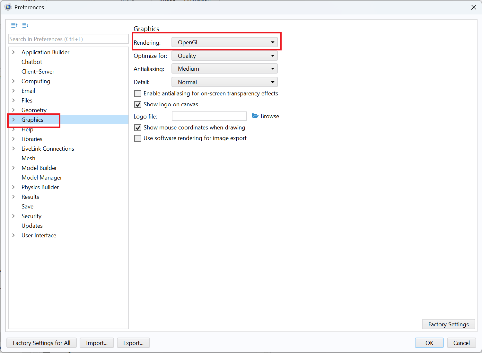Click the Browse folder icon for logo file
This screenshot has height=353, width=482.
click(x=255, y=116)
